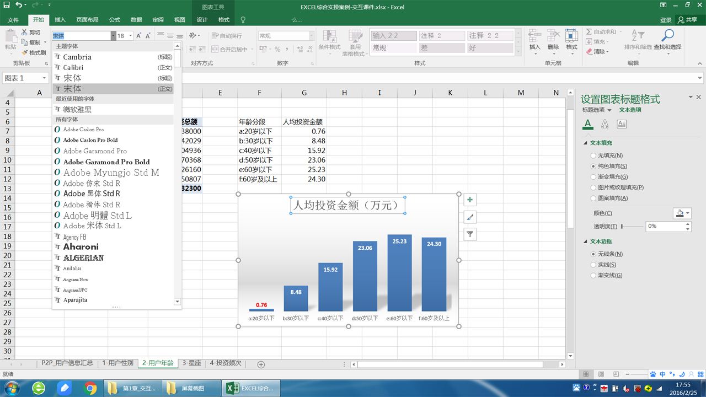Click the Format Painter (格式刷) tool

(34, 53)
